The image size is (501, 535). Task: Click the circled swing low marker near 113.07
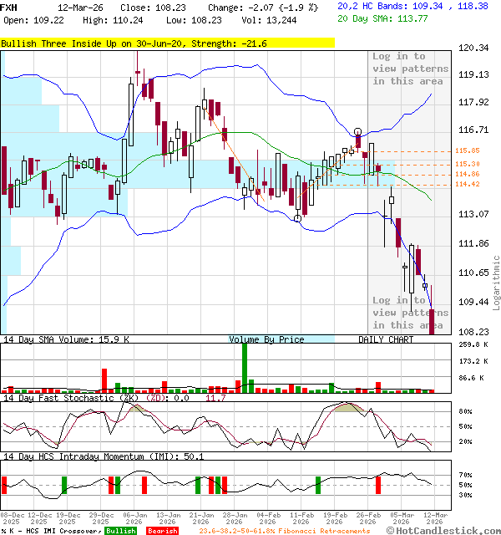tap(298, 219)
